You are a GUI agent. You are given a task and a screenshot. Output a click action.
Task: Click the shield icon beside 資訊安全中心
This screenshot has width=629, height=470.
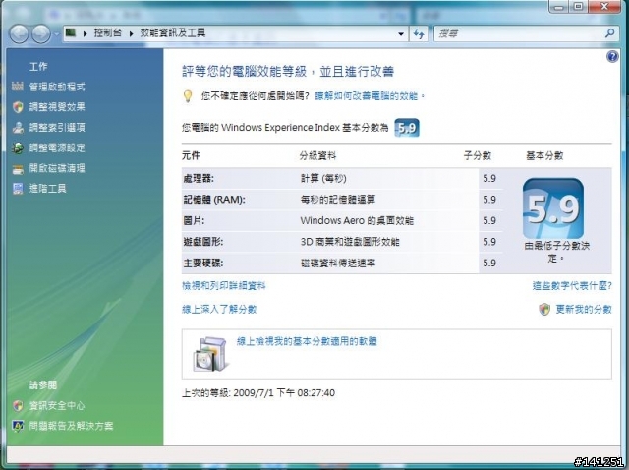18,405
